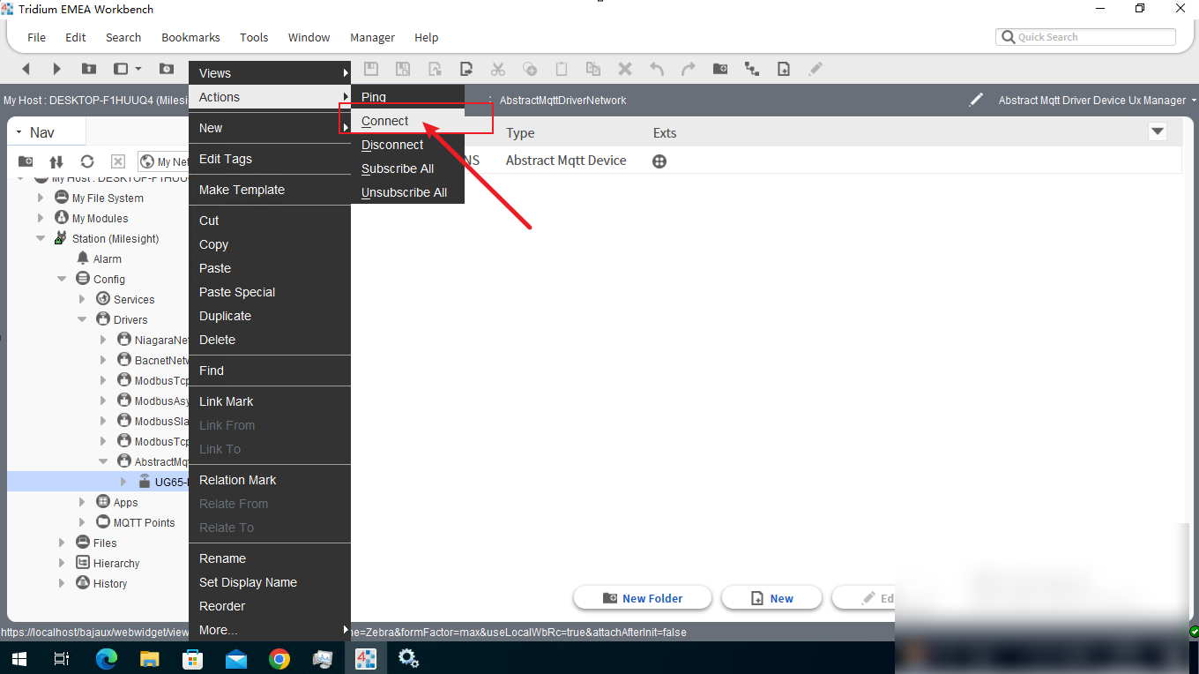Select Disconnect in Actions submenu

pyautogui.click(x=407, y=145)
